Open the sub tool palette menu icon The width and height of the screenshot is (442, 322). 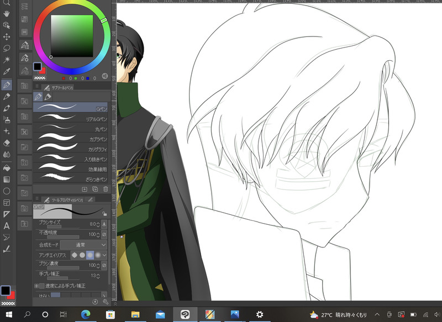click(37, 86)
